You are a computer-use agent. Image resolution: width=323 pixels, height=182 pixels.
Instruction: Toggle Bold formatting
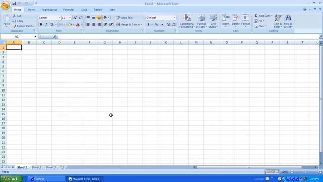point(41,25)
